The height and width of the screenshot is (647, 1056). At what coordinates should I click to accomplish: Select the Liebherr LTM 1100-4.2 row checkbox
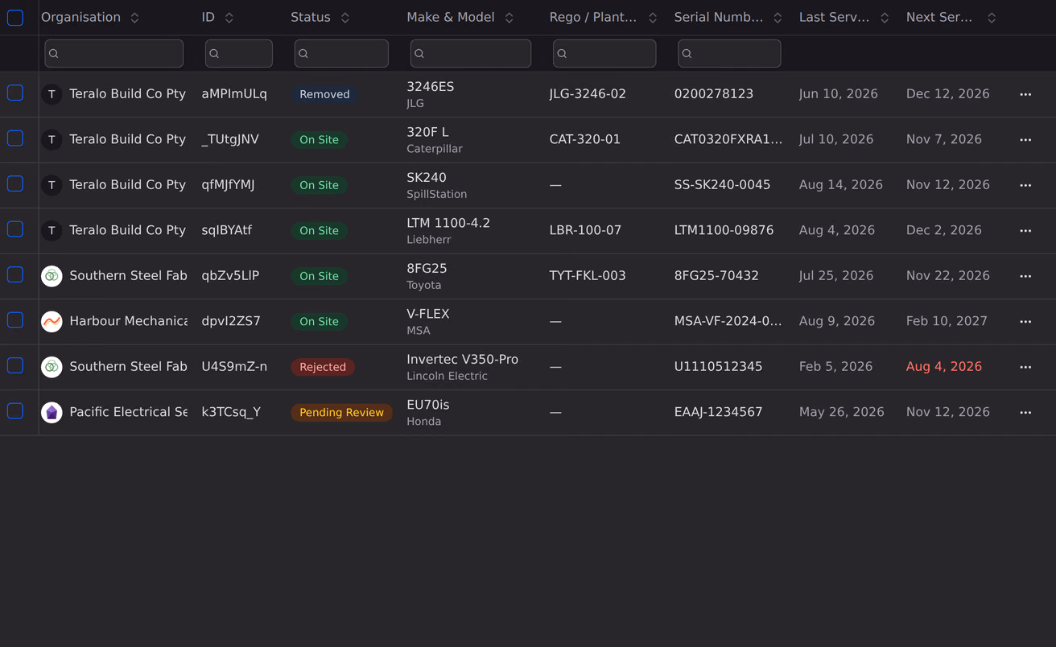[x=15, y=229]
